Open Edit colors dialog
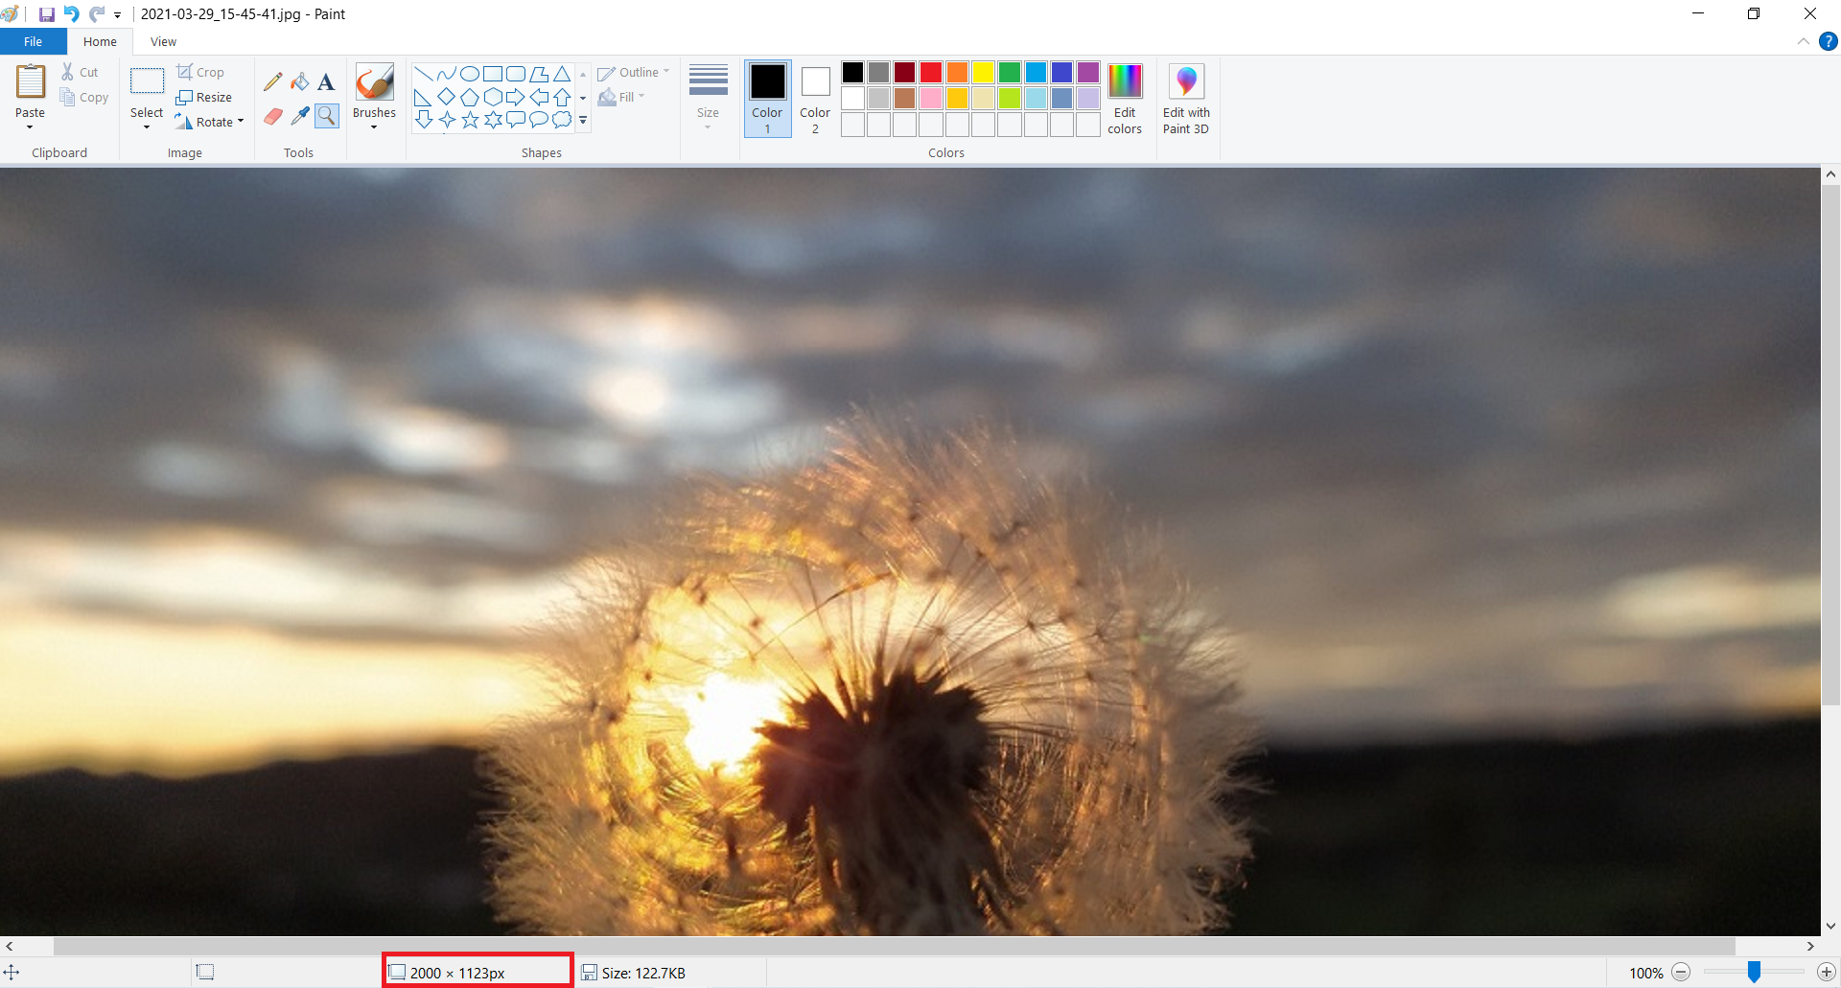The image size is (1841, 988). 1125,99
